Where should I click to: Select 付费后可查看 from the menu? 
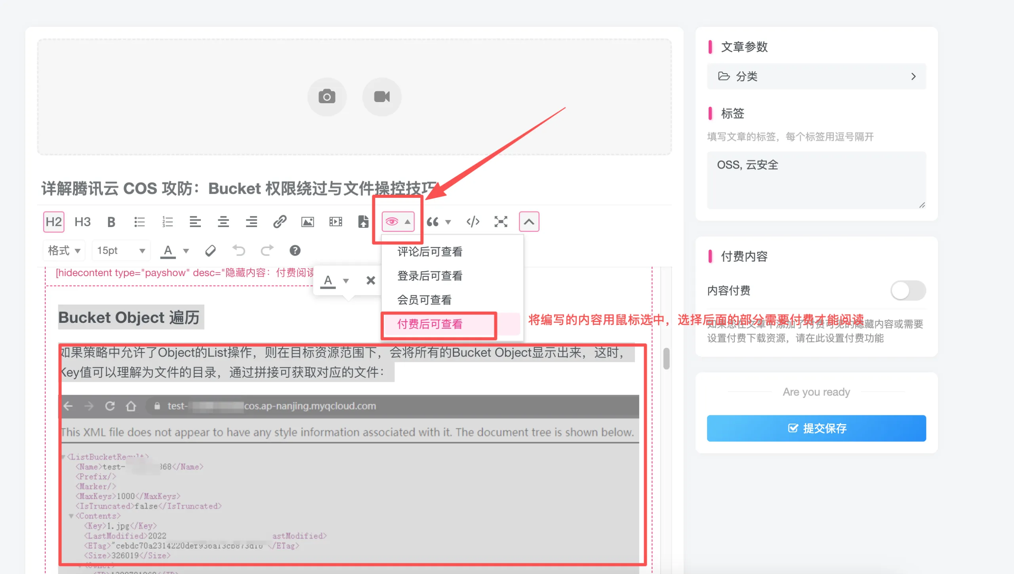(430, 324)
